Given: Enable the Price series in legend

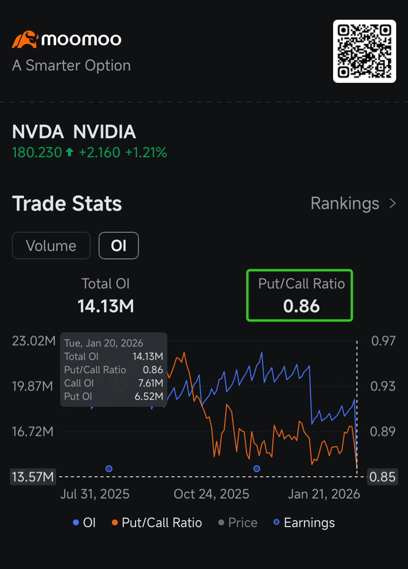Looking at the screenshot, I should tap(238, 523).
